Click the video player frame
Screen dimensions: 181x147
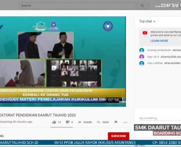(x=63, y=61)
